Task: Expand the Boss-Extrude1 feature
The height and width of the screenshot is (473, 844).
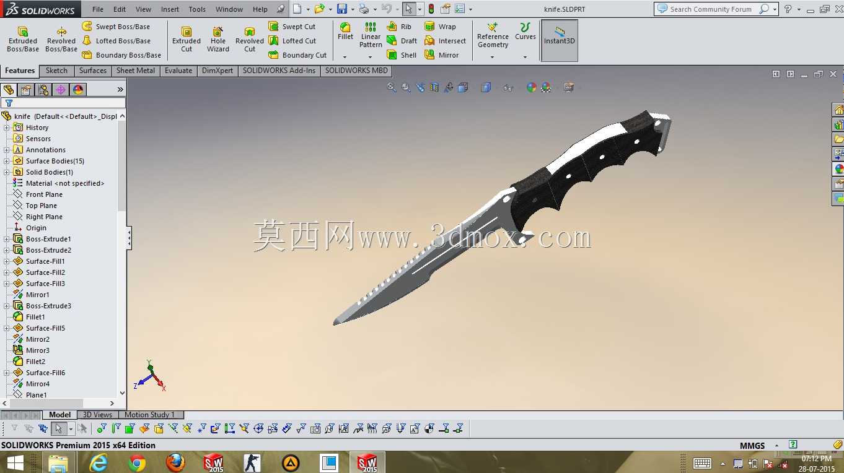Action: tap(7, 239)
